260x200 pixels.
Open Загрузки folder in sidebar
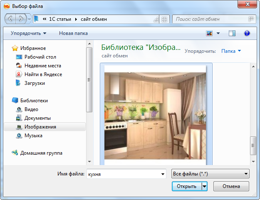[35, 83]
